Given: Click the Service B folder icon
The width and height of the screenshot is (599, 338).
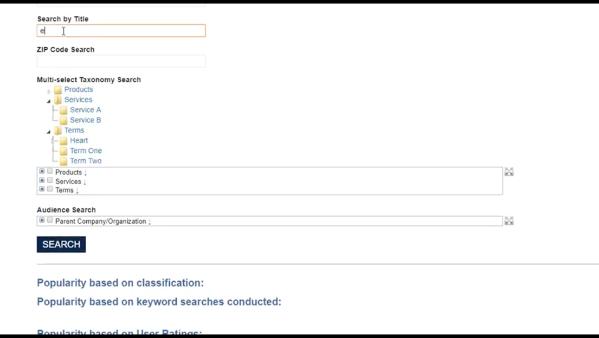Looking at the screenshot, I should [x=64, y=120].
